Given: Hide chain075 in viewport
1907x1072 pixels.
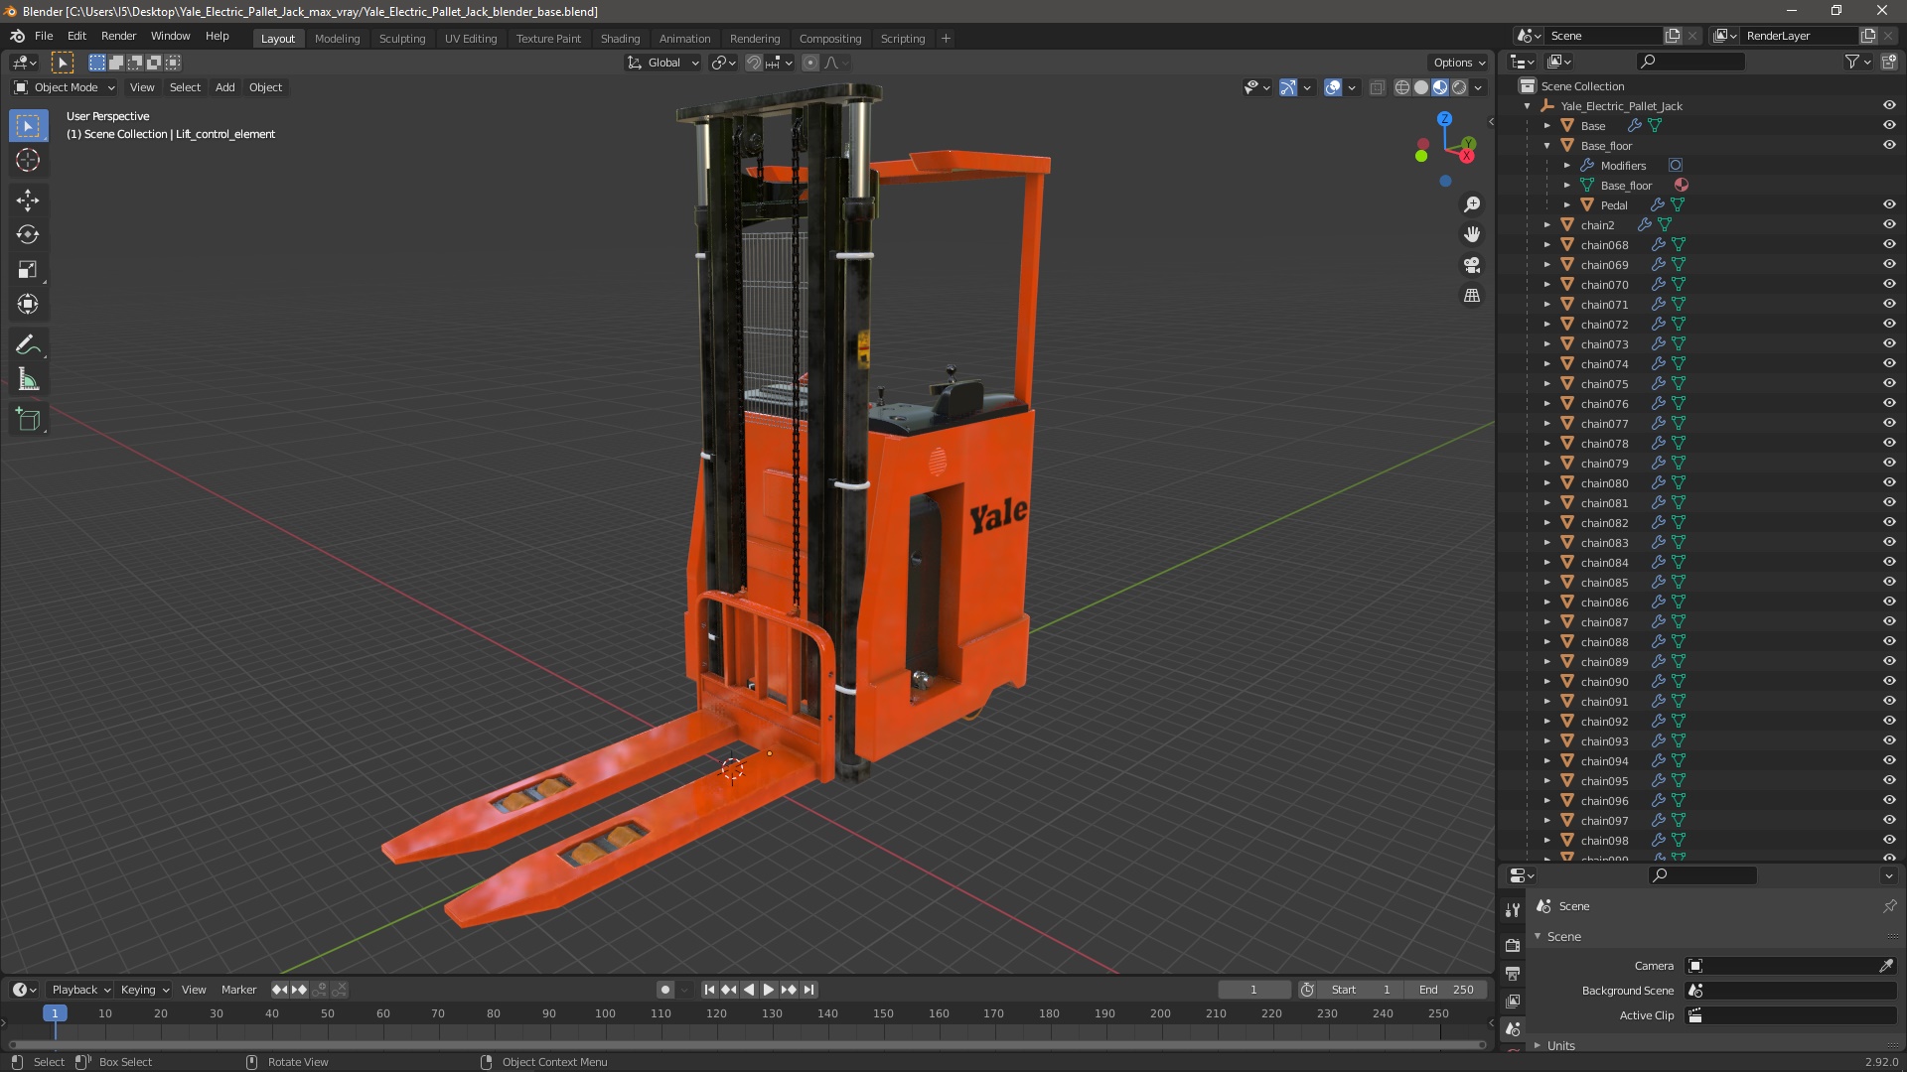Looking at the screenshot, I should [1889, 384].
